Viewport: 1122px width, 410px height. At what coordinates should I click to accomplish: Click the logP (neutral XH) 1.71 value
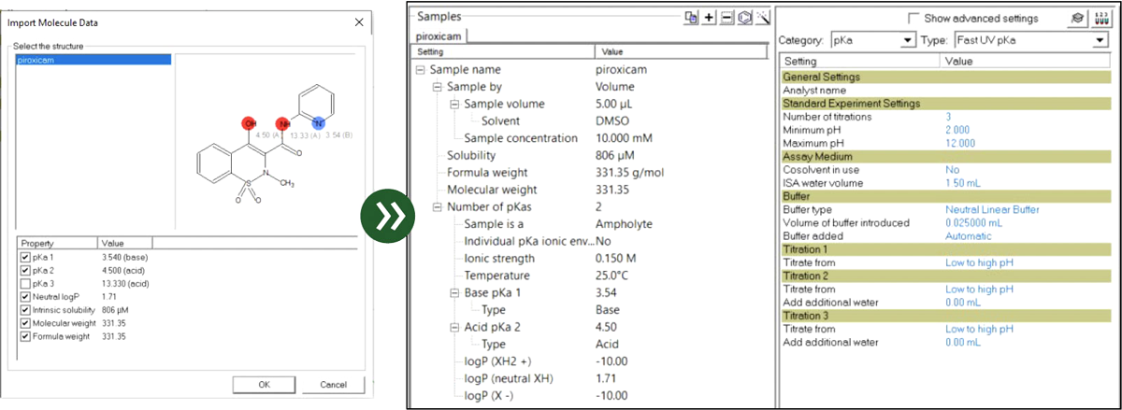pos(607,378)
